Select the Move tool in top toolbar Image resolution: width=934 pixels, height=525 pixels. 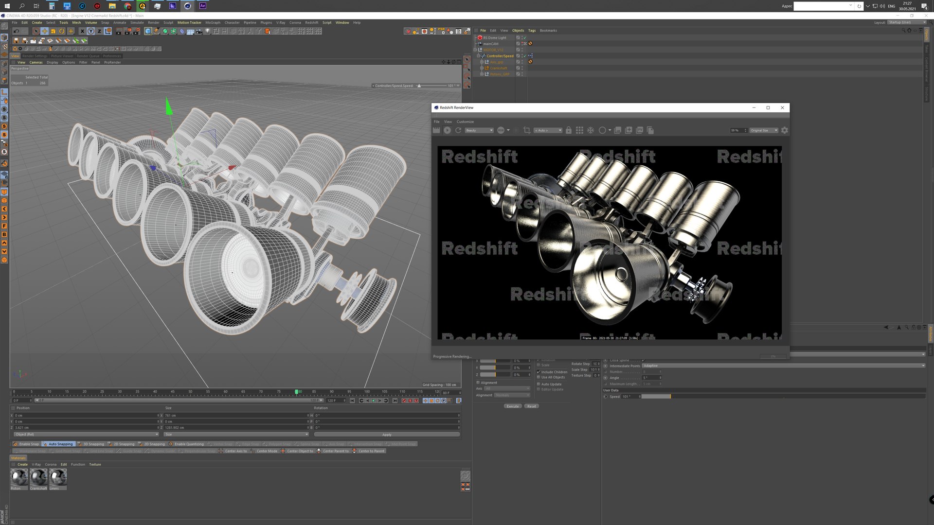coord(44,31)
